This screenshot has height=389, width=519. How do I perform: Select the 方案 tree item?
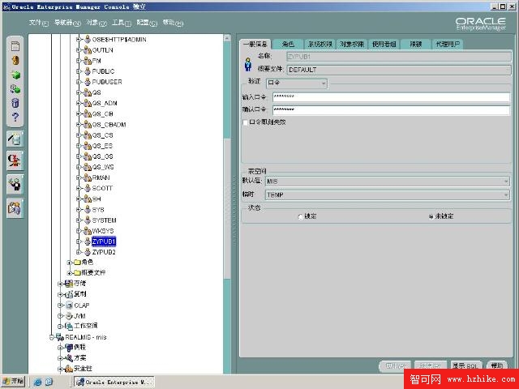[80, 357]
